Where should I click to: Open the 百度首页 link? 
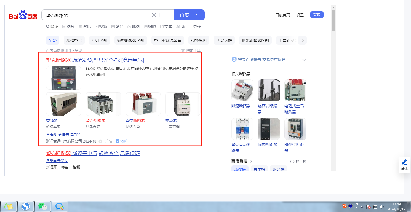click(283, 15)
